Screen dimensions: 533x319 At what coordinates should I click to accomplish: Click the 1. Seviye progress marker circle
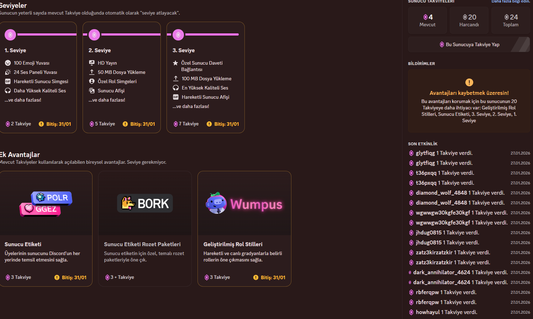click(x=10, y=35)
